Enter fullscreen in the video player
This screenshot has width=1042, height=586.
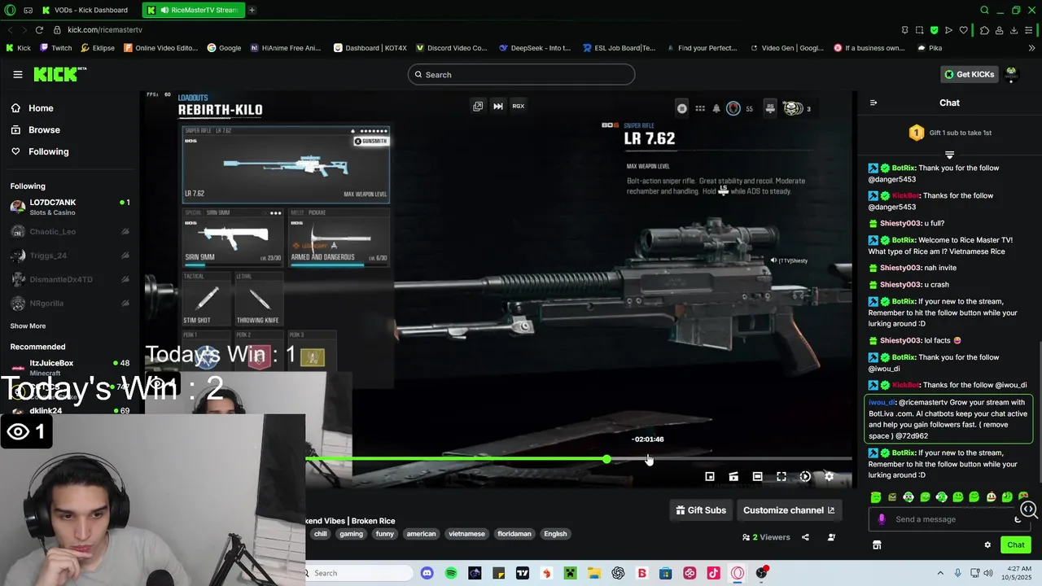click(781, 476)
